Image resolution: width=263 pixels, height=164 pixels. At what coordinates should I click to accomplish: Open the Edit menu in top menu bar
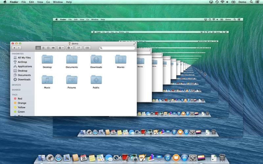coord(32,2)
